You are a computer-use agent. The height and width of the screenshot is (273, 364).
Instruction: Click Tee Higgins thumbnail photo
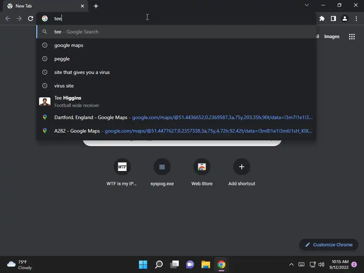click(45, 101)
